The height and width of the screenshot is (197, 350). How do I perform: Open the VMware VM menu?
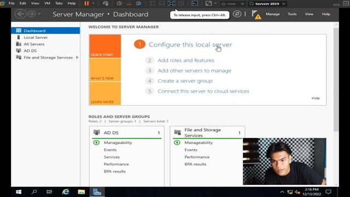(47, 3)
